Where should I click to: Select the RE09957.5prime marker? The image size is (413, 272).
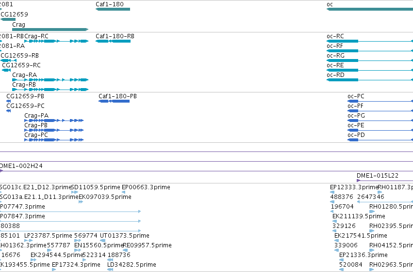[x=125, y=250]
